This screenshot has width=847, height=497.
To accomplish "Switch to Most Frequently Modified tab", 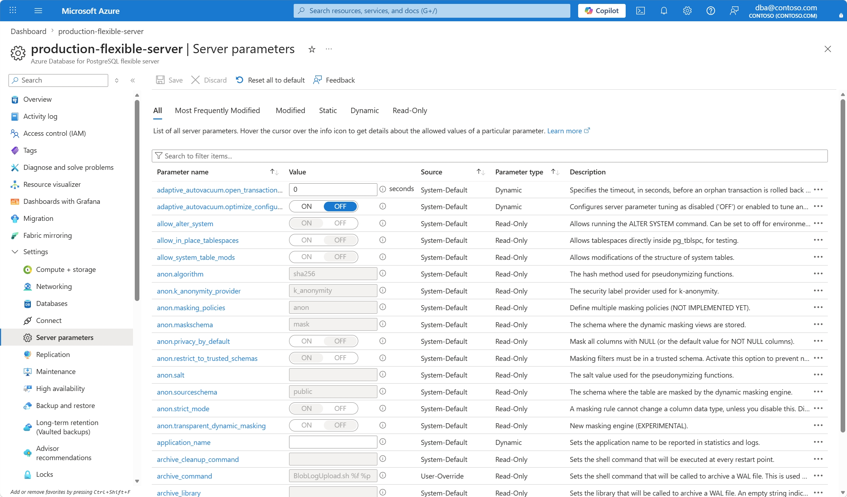I will (x=217, y=111).
